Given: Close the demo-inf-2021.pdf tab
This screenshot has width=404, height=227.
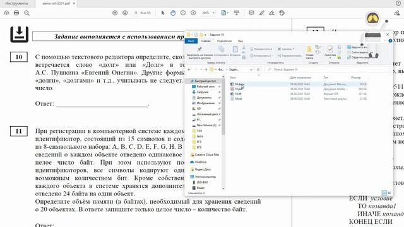Looking at the screenshot, I should pos(74,4).
